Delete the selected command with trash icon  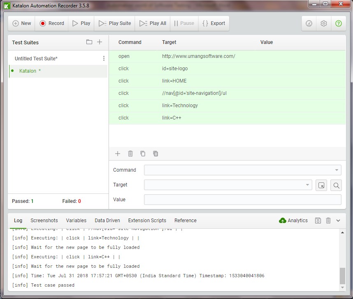130,154
